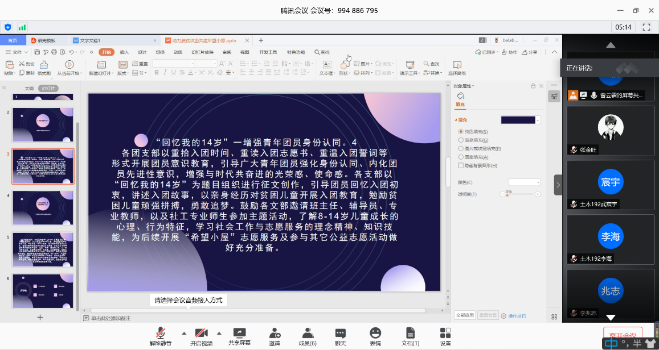
Task: Start sharing via the 共享屏幕 icon
Action: pyautogui.click(x=240, y=334)
